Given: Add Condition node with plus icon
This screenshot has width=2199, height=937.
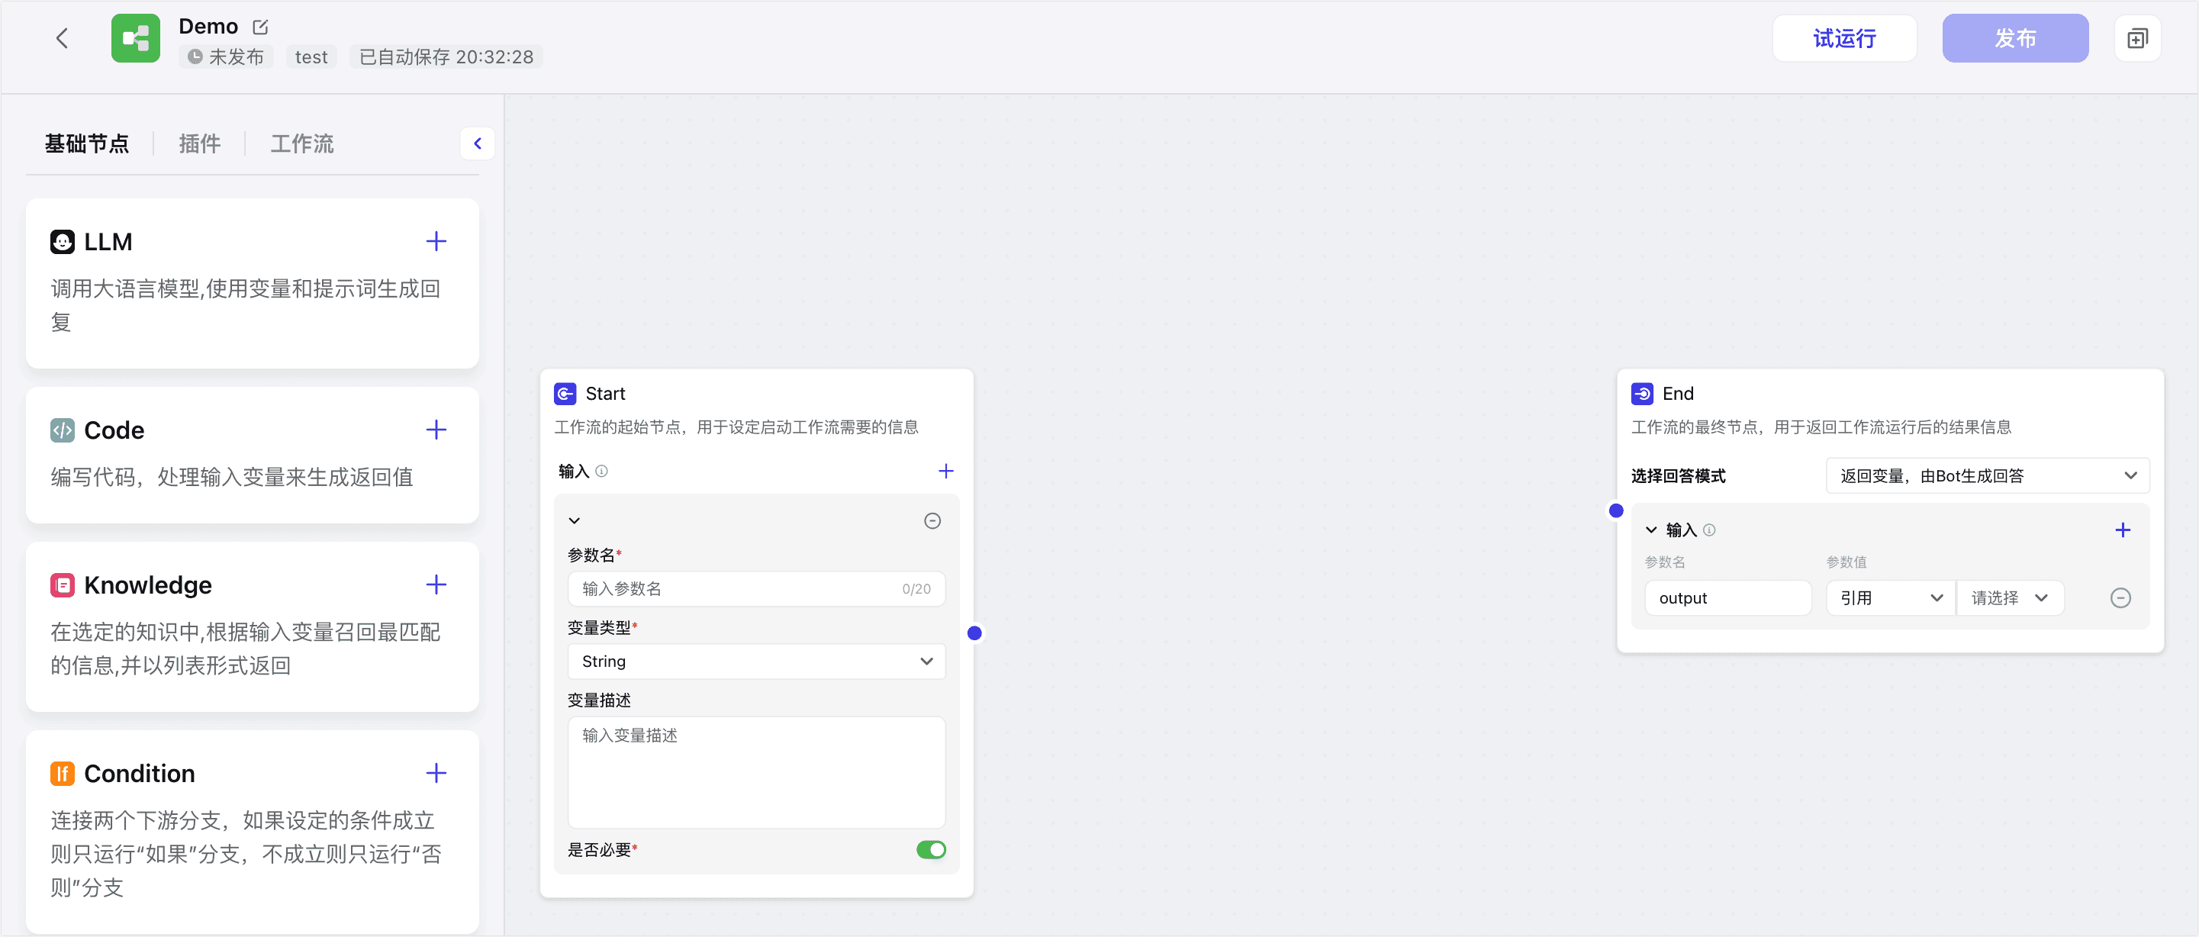Looking at the screenshot, I should pos(436,773).
